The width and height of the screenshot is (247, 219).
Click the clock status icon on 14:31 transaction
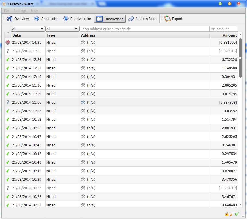click(x=8, y=42)
